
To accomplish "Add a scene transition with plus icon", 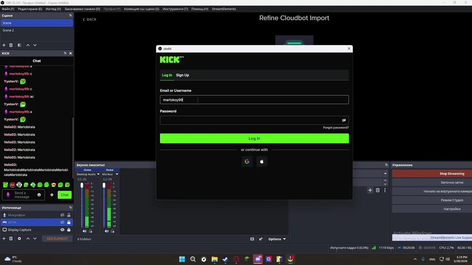I will 370,190.
